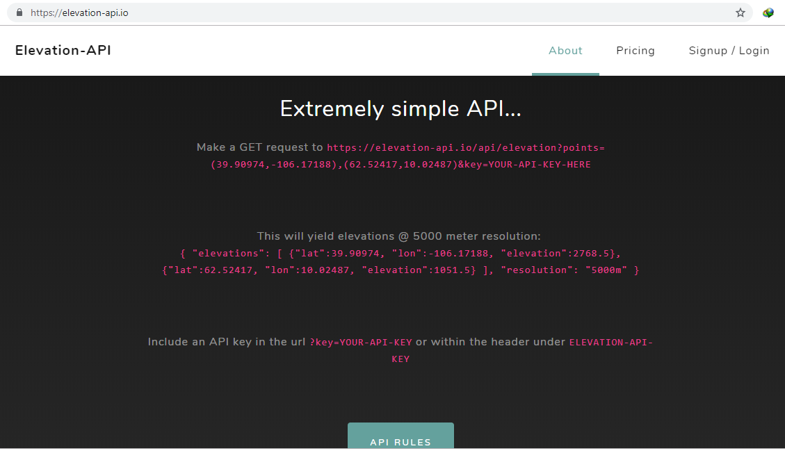Click the JSON elevations response example
Image resolution: width=785 pixels, height=451 pixels.
coord(400,261)
